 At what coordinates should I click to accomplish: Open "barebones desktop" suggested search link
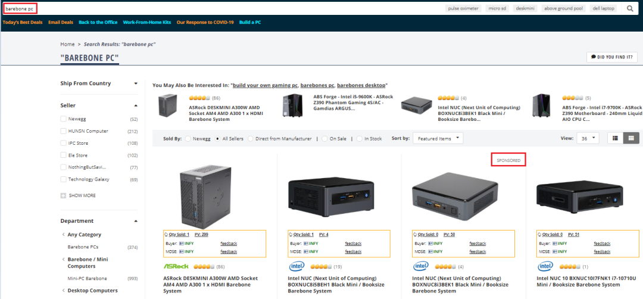pos(361,85)
